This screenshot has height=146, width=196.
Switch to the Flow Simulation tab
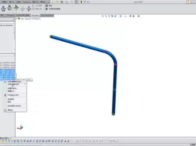[47, 16]
